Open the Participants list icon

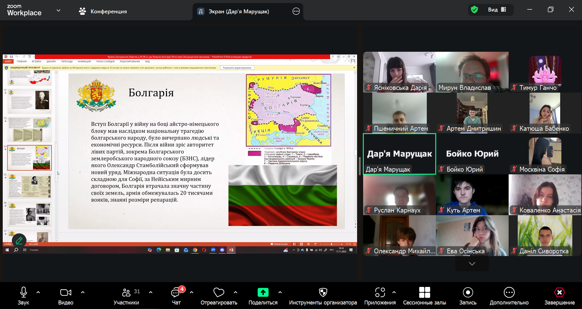[126, 293]
